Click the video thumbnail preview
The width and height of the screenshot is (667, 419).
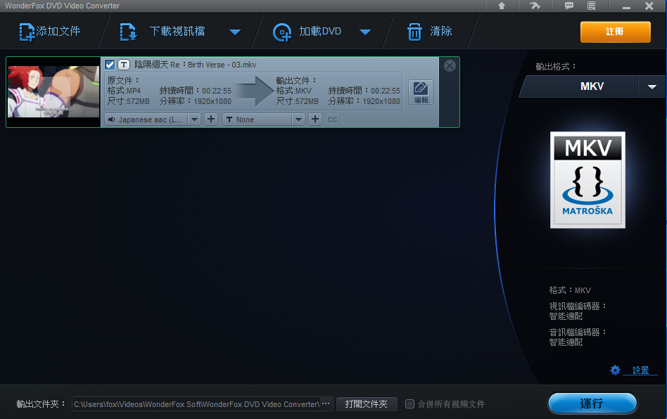53,92
